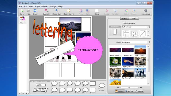Screen dimensions: 171x96
Task: Click the Email toolbar icon
Action: click(x=35, y=11)
